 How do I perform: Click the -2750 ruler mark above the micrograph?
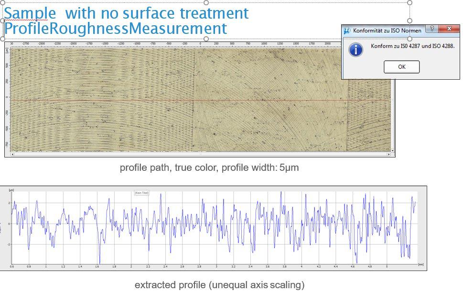25,43
